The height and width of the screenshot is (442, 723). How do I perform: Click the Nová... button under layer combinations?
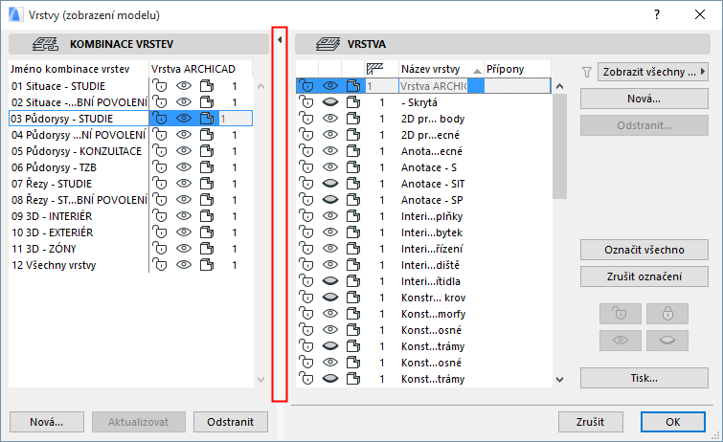tap(47, 422)
